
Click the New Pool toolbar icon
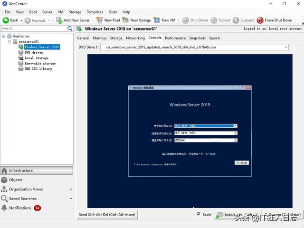point(100,20)
